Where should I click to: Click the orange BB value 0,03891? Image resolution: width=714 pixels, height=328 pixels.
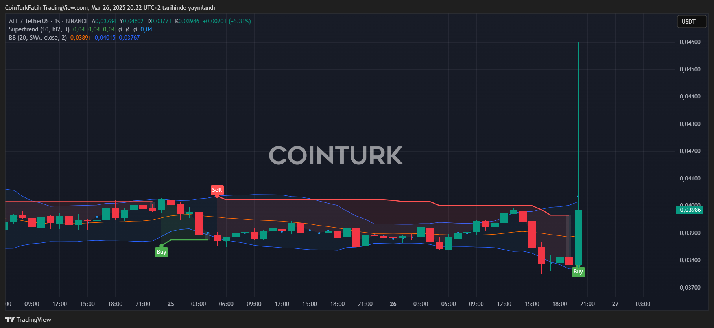coord(81,38)
